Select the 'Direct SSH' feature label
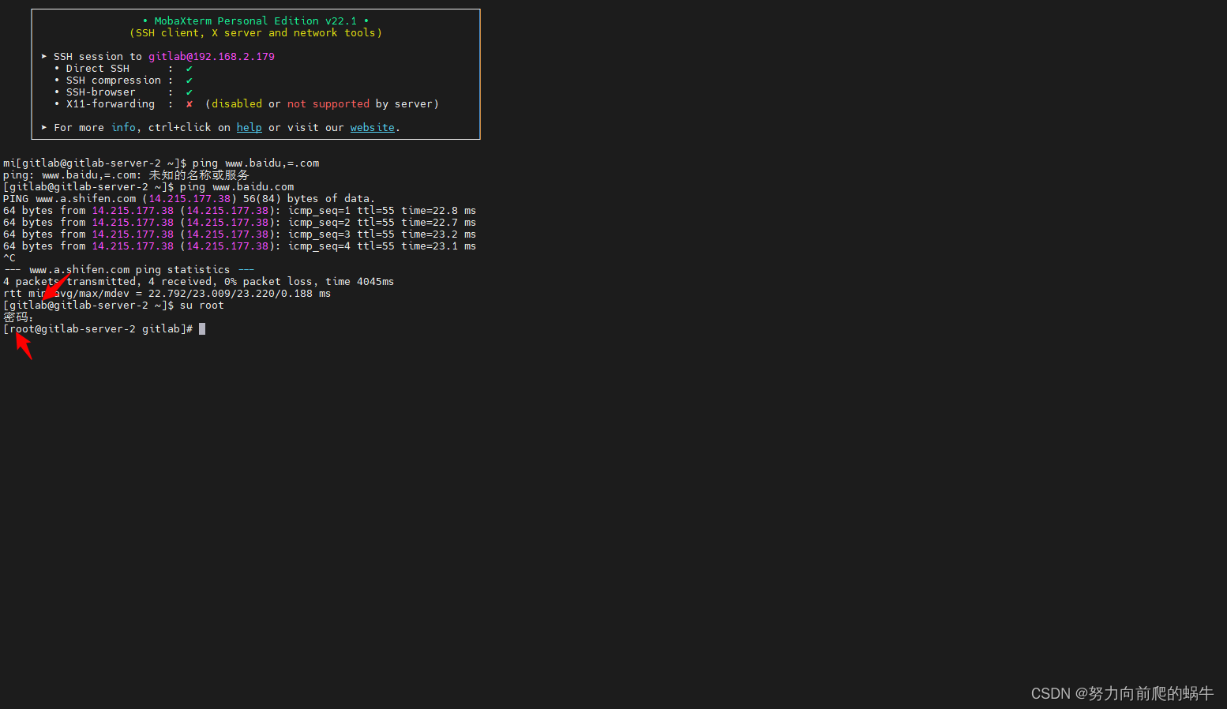This screenshot has width=1227, height=709. coord(98,68)
